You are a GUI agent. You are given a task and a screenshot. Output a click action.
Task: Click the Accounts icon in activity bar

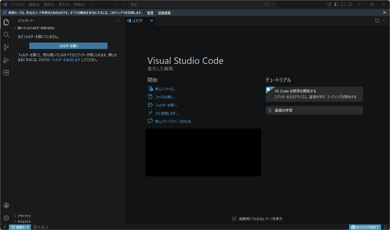click(x=6, y=205)
